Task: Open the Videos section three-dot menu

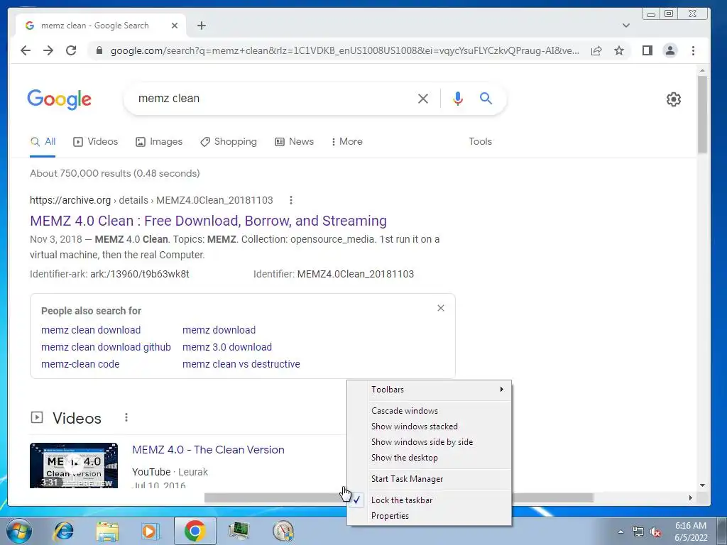Action: (126, 417)
